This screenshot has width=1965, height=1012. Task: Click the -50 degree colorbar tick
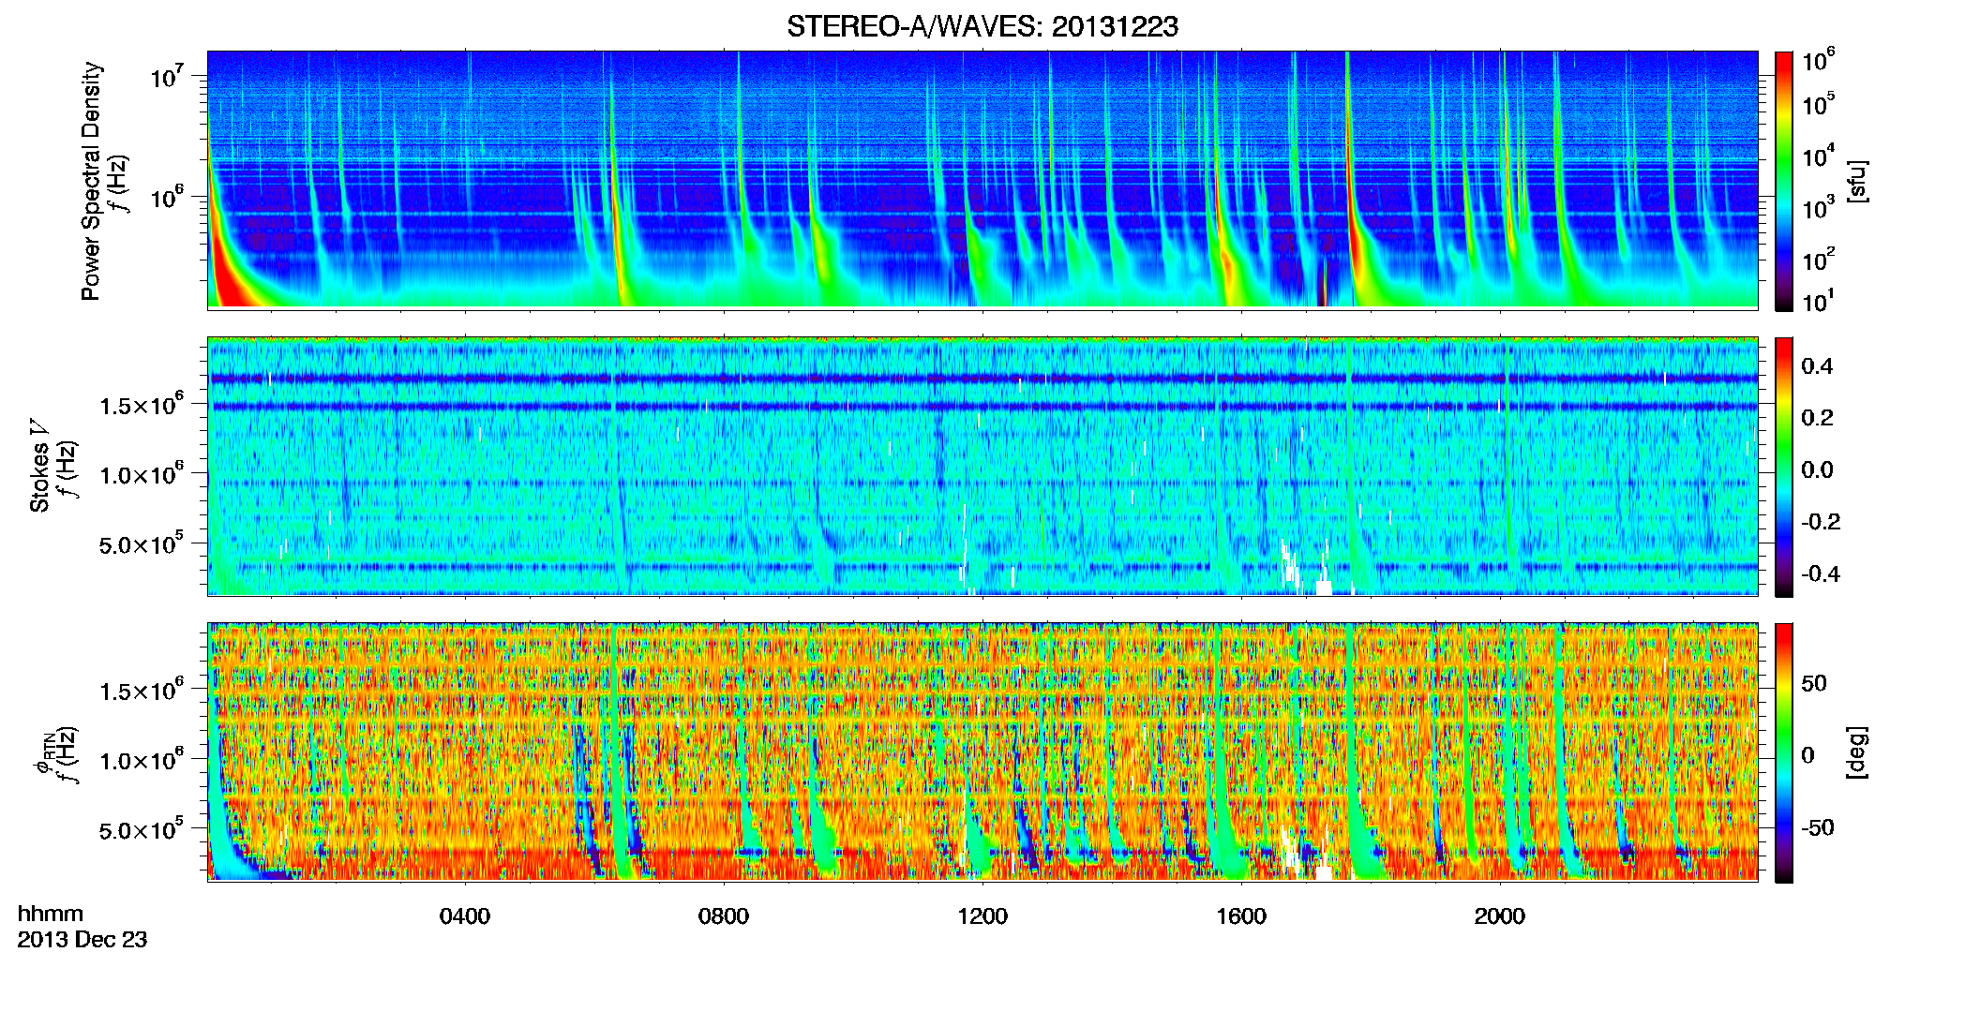pos(1818,827)
